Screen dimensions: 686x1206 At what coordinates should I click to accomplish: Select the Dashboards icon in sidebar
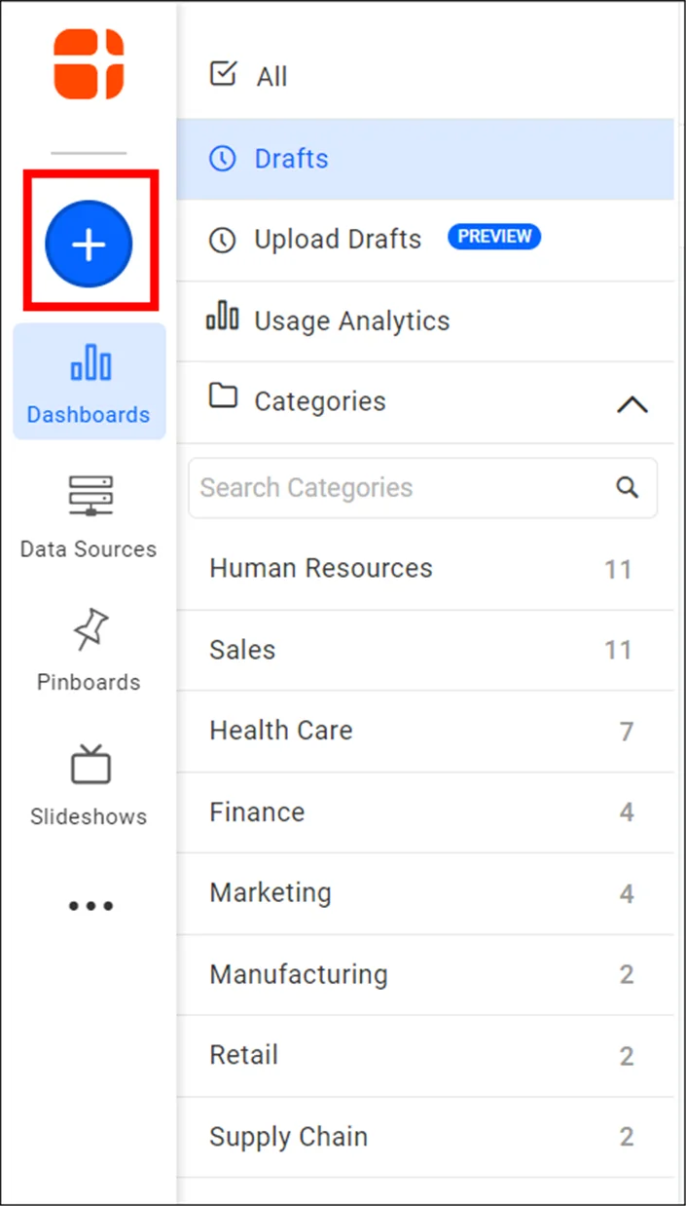coord(89,380)
